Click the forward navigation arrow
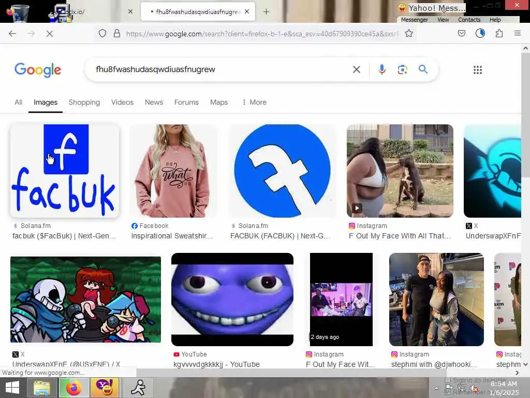The image size is (530, 398). [31, 34]
